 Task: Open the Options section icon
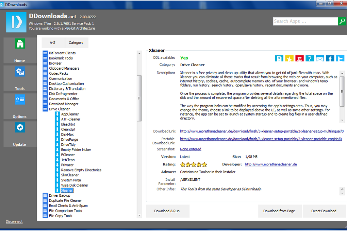pyautogui.click(x=20, y=100)
